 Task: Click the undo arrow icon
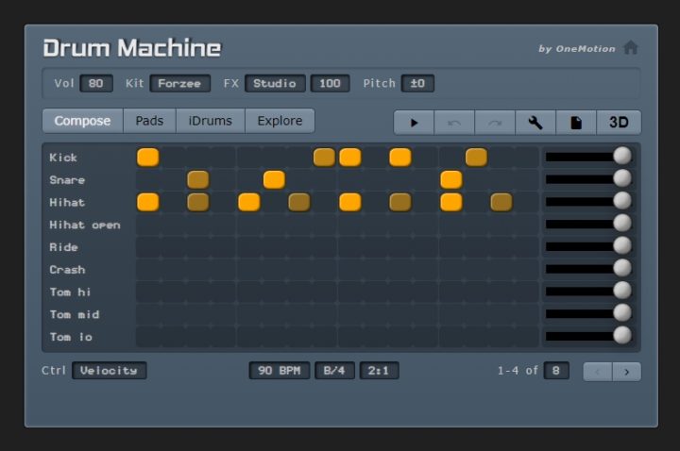[x=454, y=123]
